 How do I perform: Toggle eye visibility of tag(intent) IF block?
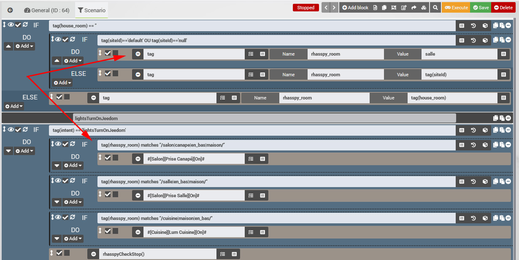click(x=11, y=130)
